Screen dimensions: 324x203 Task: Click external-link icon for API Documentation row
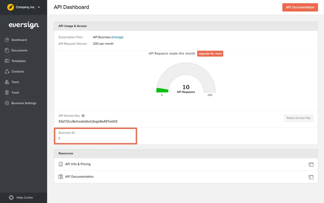311,177
